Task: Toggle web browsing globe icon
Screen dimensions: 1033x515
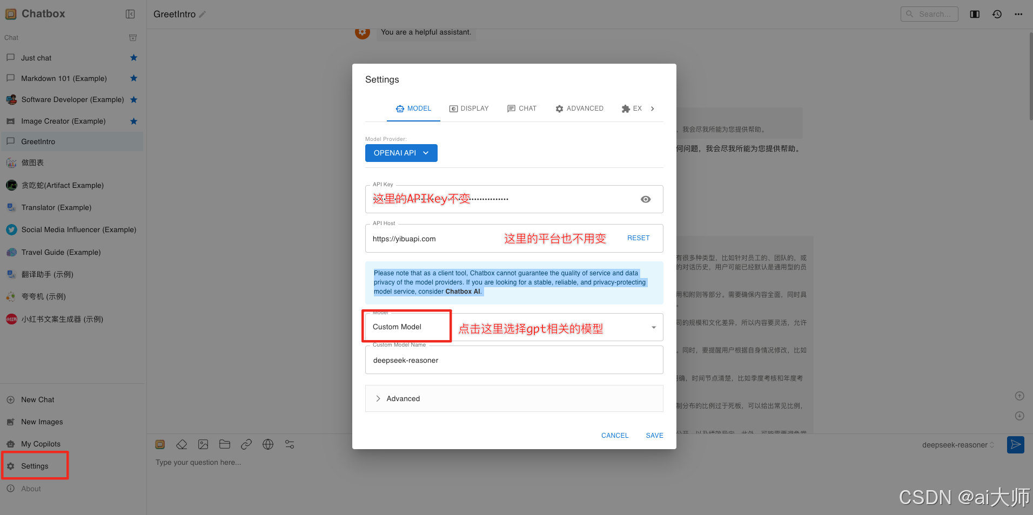Action: tap(268, 444)
